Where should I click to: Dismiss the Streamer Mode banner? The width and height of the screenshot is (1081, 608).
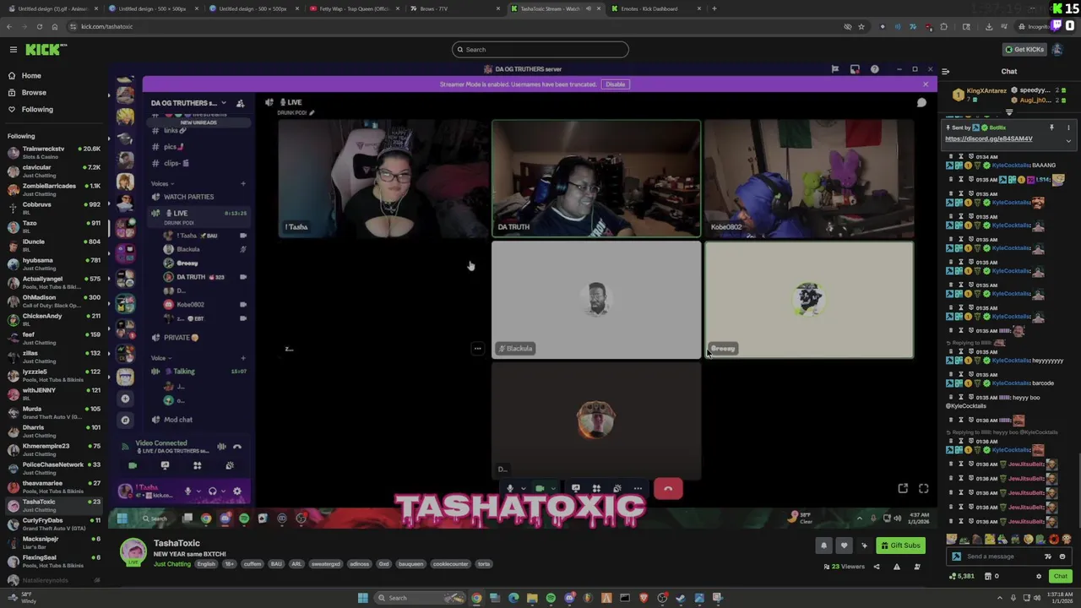pos(925,84)
